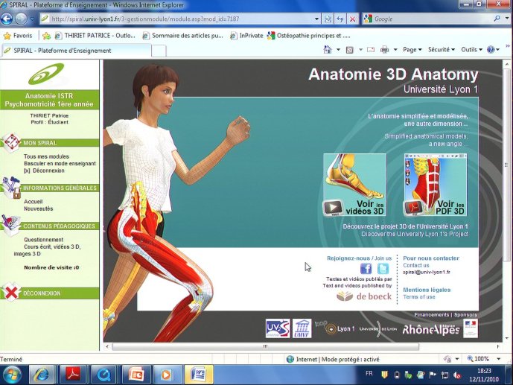The width and height of the screenshot is (513, 385).
Task: Open a new blank tab
Action: tap(159, 51)
